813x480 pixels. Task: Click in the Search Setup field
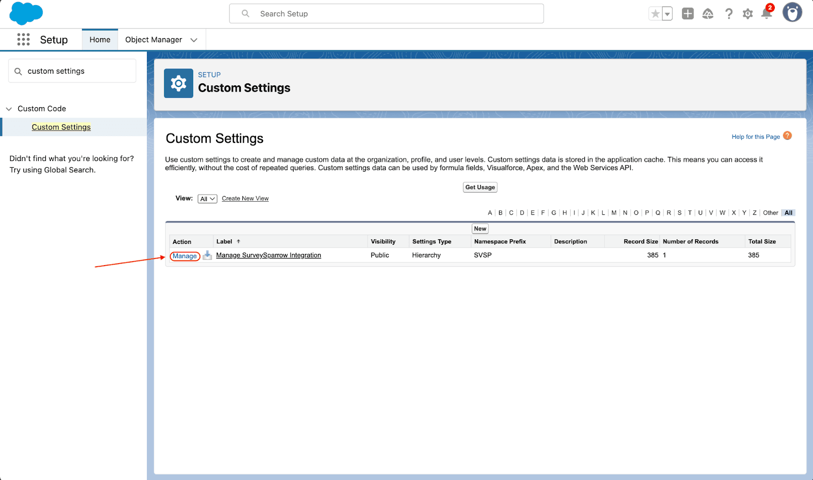(x=386, y=14)
